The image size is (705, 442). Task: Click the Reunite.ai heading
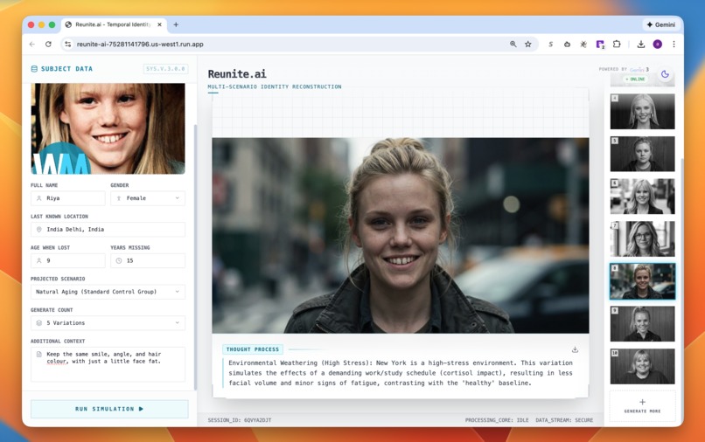pos(237,73)
